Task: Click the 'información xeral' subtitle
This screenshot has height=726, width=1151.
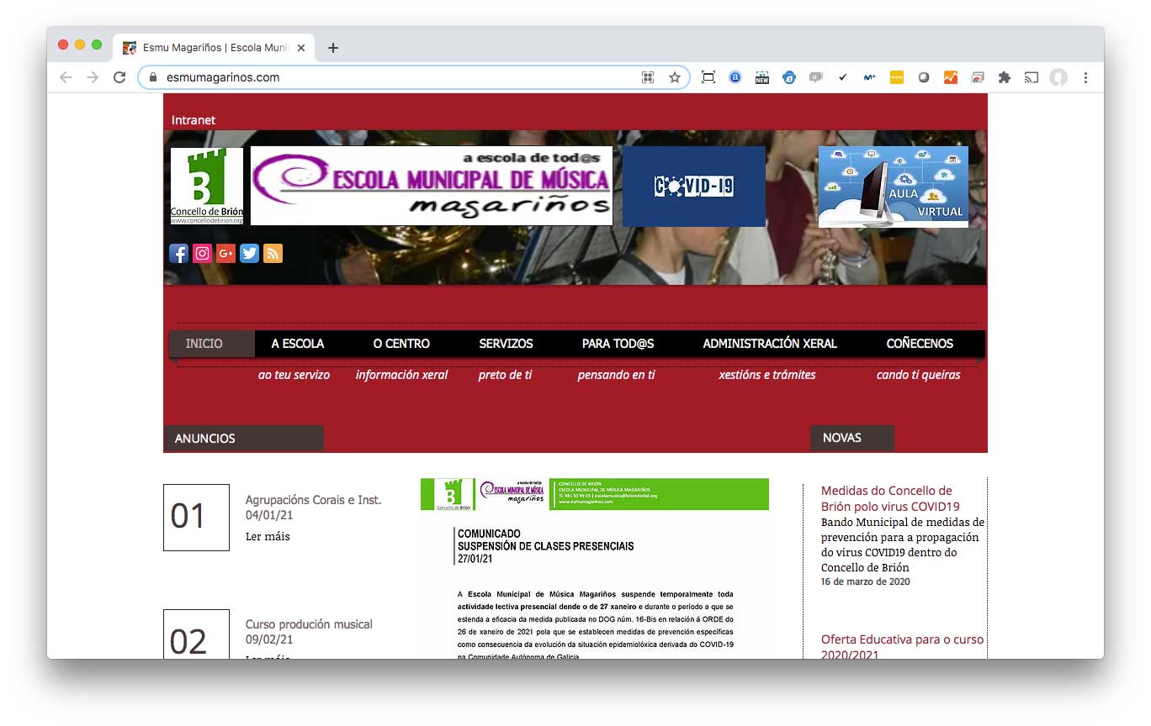Action: click(x=401, y=375)
